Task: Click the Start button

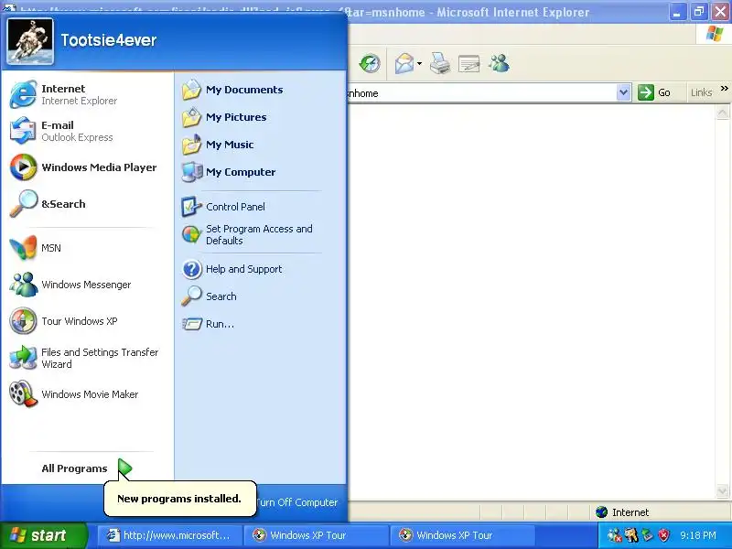Action: point(43,535)
